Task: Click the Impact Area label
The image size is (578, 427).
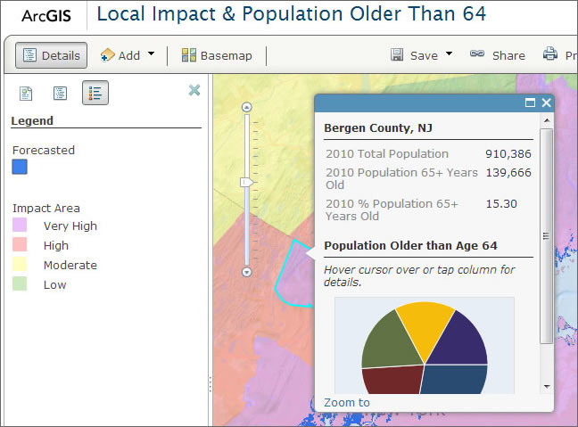Action: tap(46, 209)
